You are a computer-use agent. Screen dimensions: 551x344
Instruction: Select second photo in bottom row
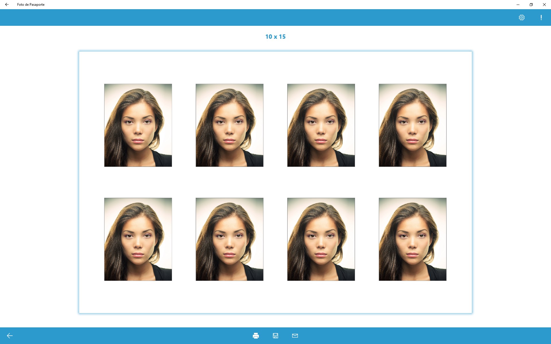(x=230, y=239)
